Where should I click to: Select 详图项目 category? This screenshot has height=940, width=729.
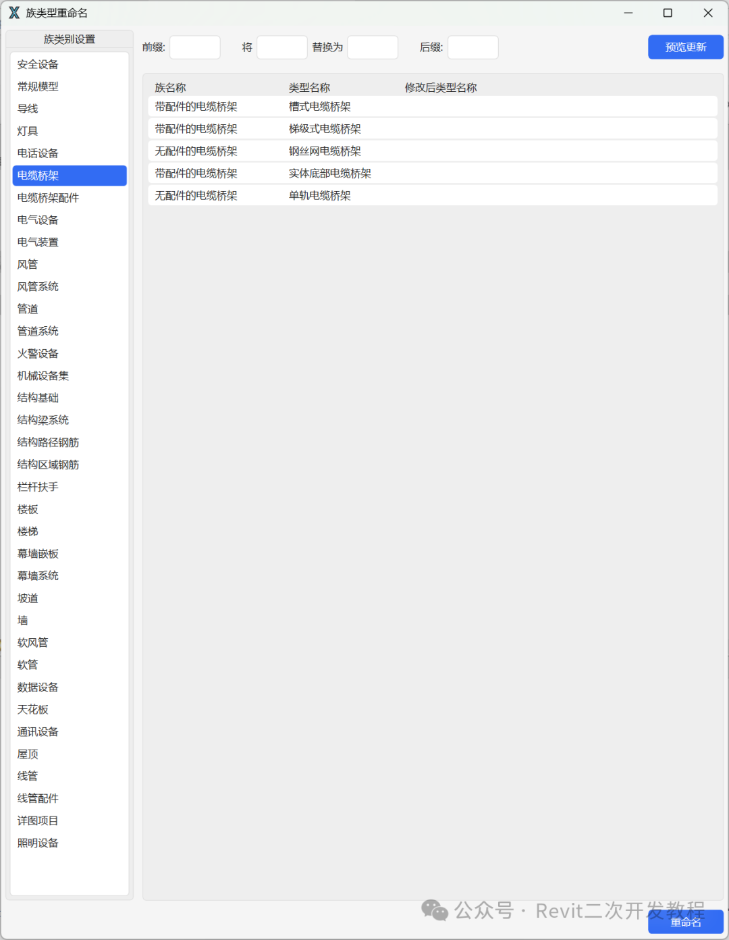click(x=70, y=820)
